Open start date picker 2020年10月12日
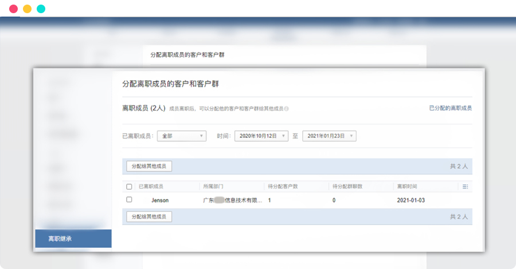 tap(261, 136)
